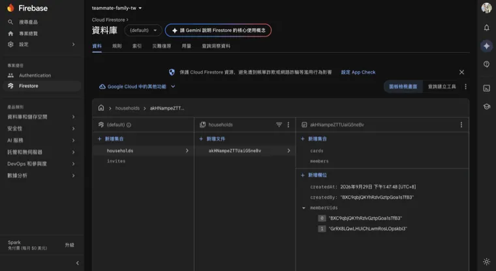Click the (default) database info icon
496x271 pixels.
coord(129,125)
